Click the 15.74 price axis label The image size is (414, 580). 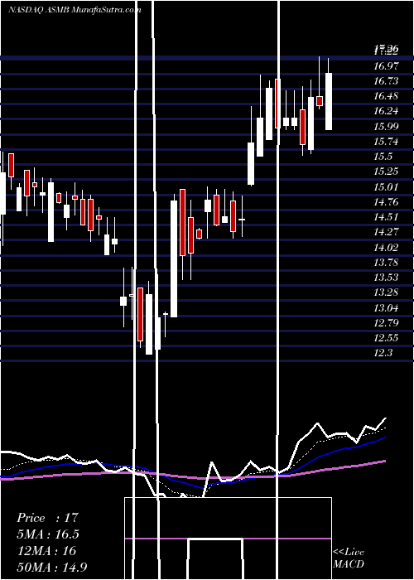pyautogui.click(x=387, y=142)
